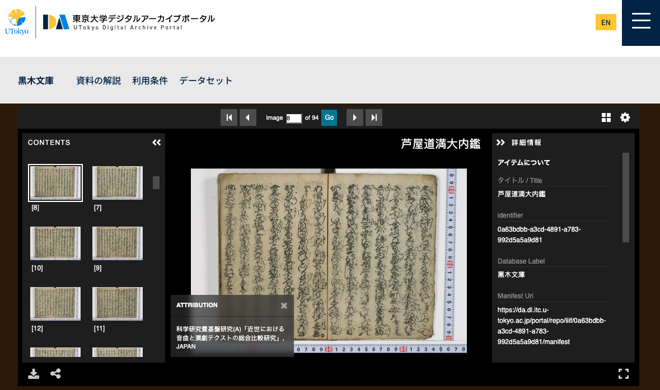Open the hamburger main menu
The height and width of the screenshot is (390, 660).
641,22
